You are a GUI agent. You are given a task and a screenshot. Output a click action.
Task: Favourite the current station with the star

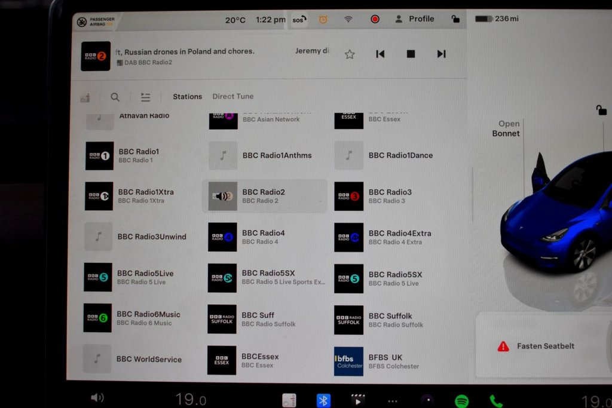350,54
